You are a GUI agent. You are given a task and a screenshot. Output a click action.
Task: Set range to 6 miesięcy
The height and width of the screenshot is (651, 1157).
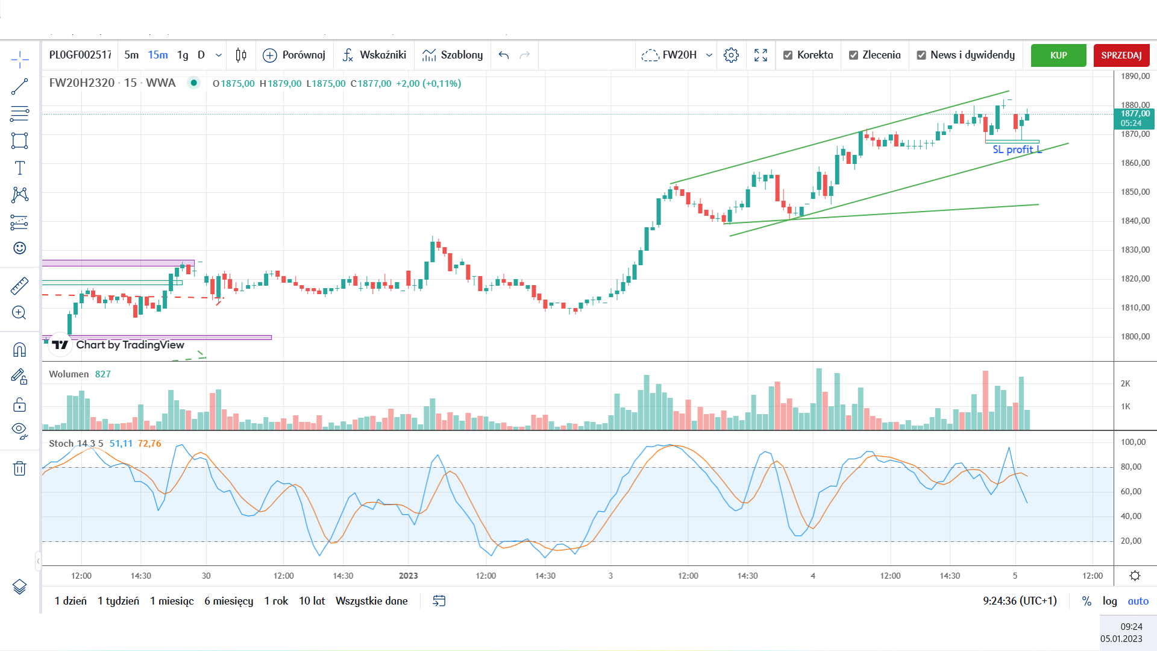pos(228,601)
